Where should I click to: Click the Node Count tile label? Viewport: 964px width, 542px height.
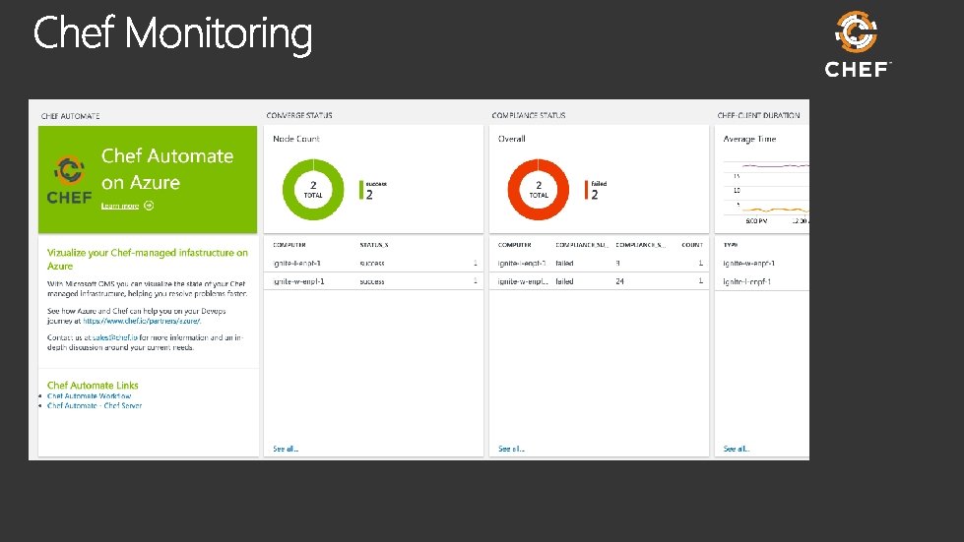tap(296, 139)
